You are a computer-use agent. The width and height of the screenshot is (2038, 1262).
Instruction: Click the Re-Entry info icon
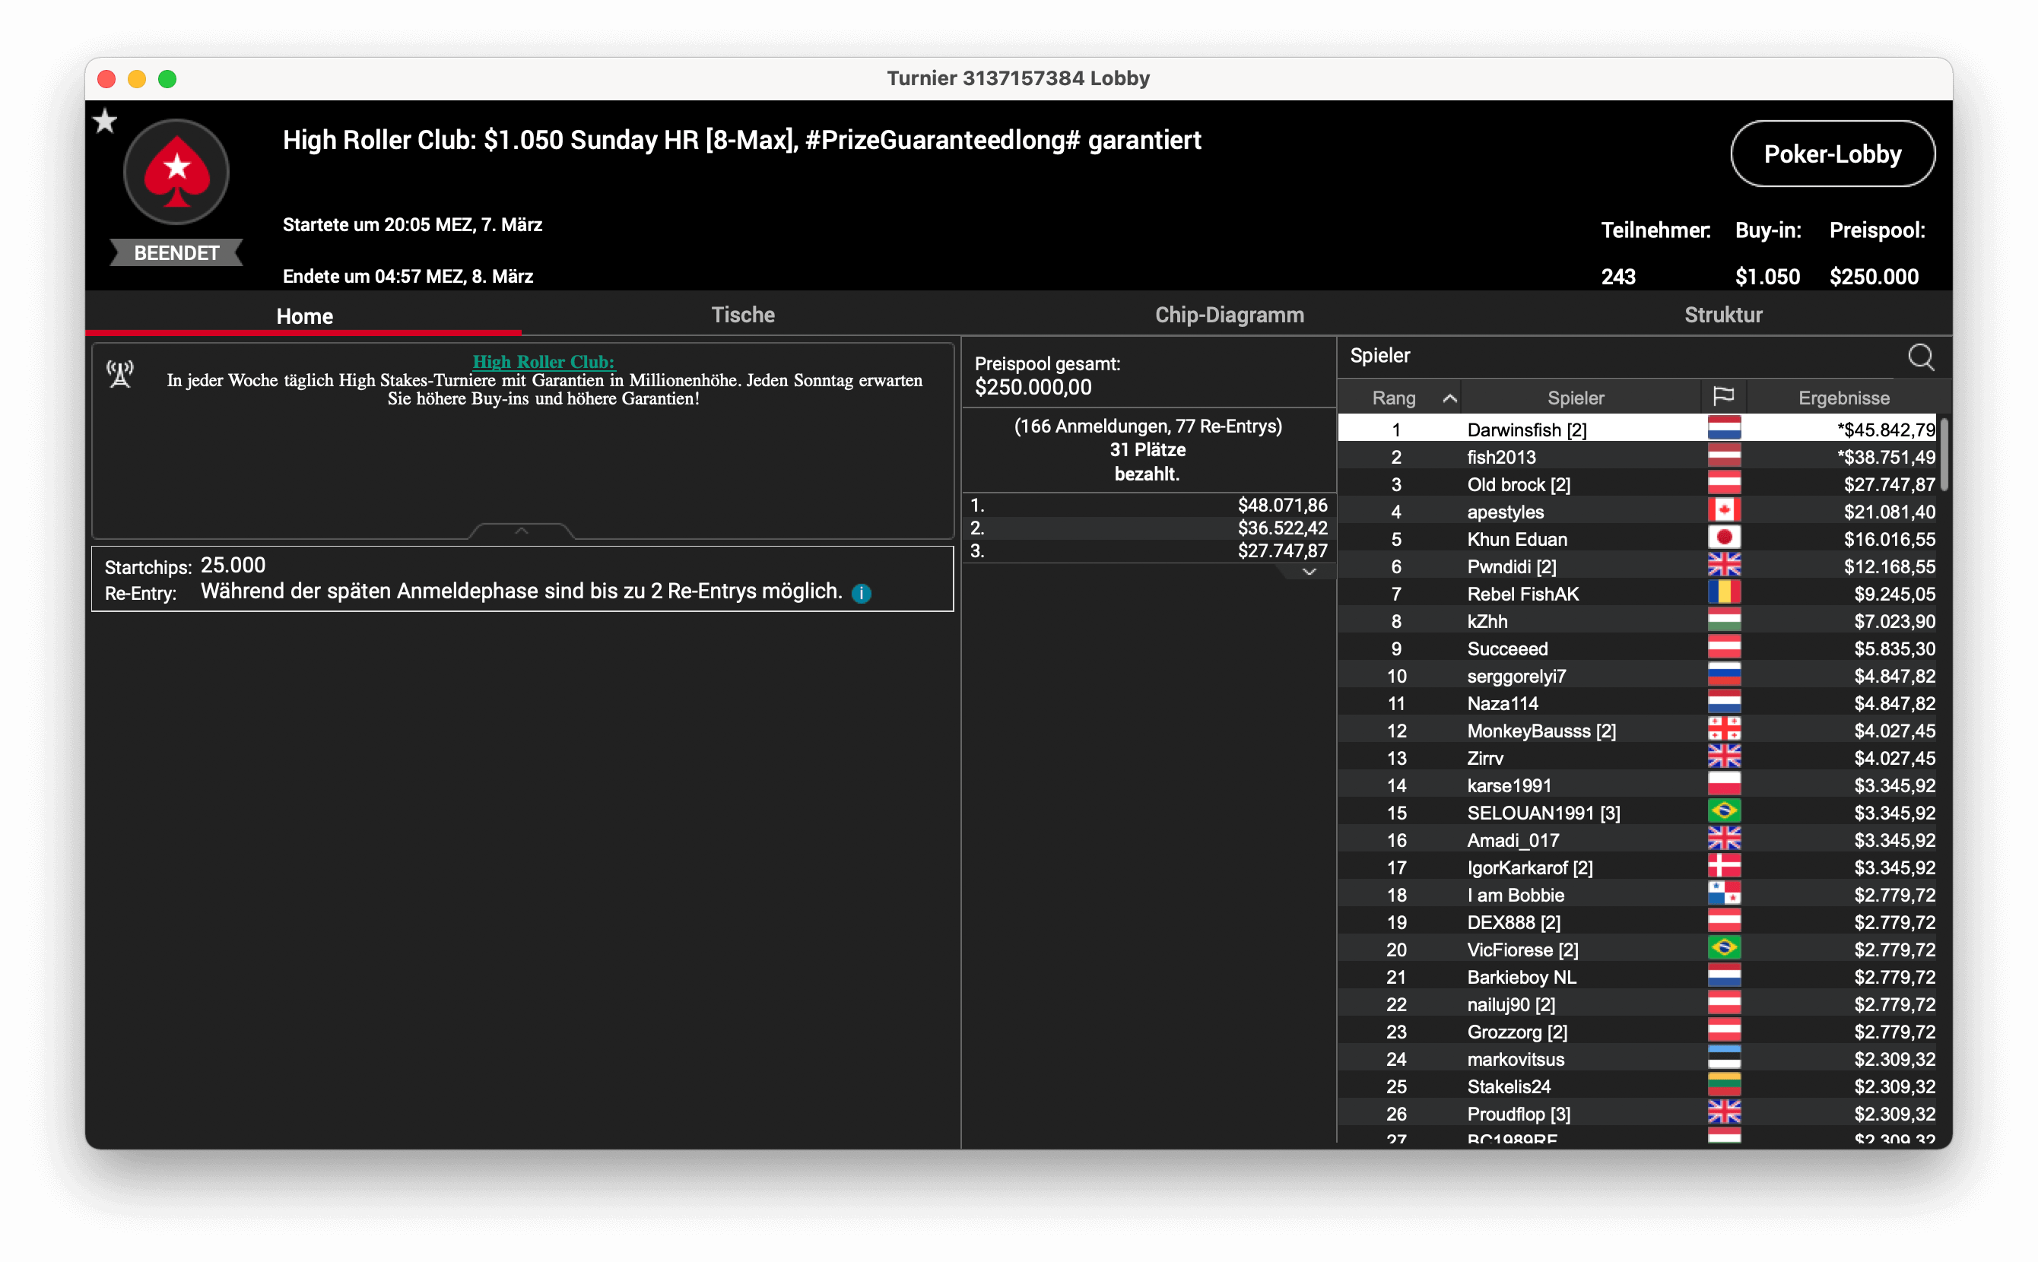pyautogui.click(x=861, y=592)
